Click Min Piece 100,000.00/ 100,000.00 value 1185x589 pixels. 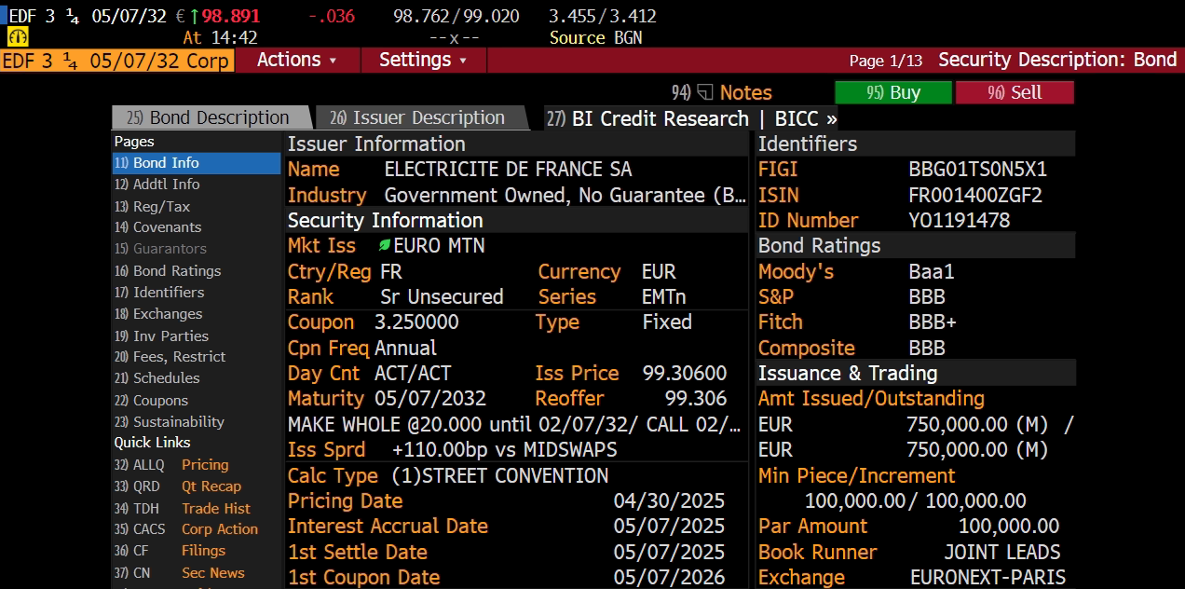pyautogui.click(x=916, y=501)
